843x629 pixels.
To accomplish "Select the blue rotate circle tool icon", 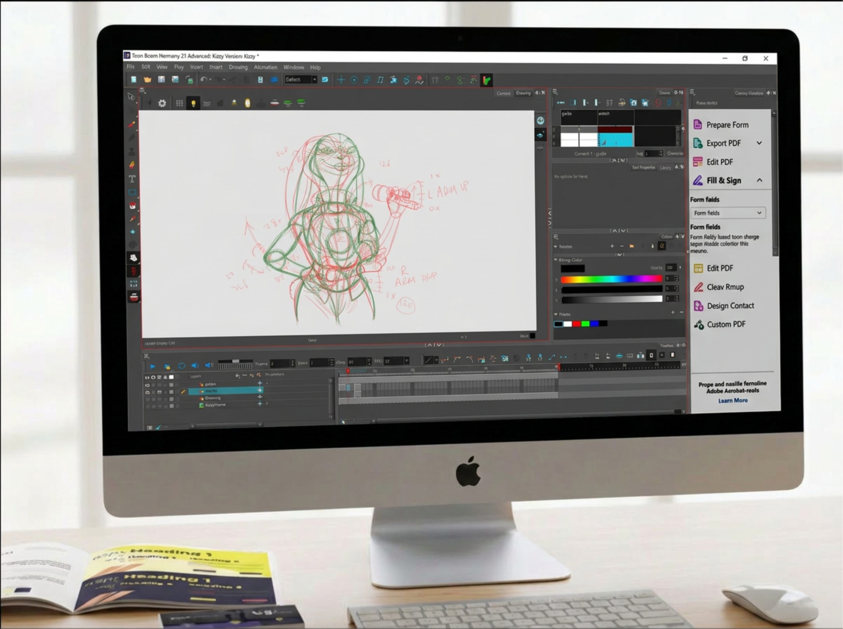I will (x=354, y=80).
